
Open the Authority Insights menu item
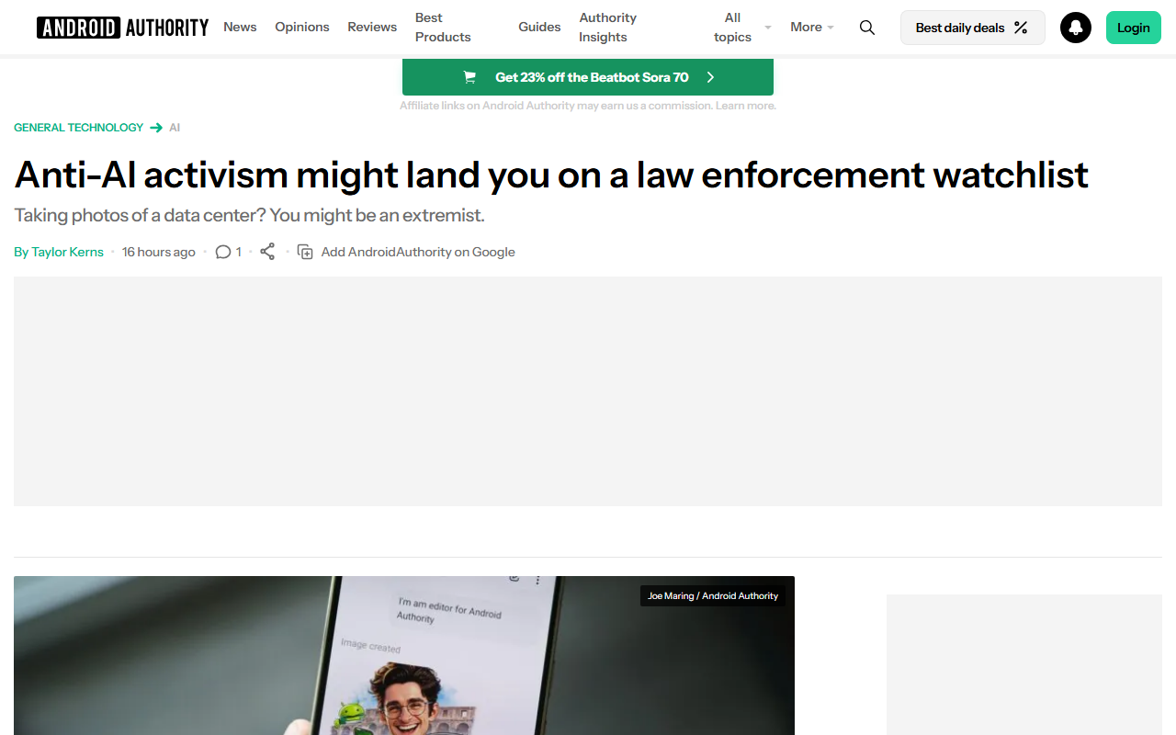pyautogui.click(x=608, y=28)
